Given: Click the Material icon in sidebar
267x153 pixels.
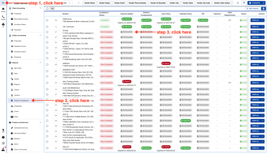Looking at the screenshot, I should coord(12,139).
